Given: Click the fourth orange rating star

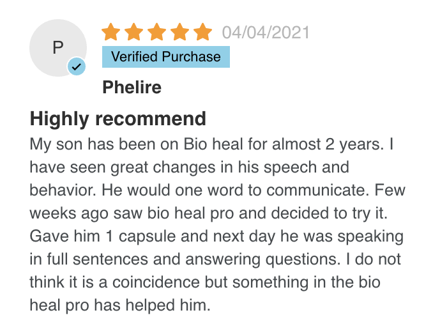Looking at the screenshot, I should click(179, 32).
